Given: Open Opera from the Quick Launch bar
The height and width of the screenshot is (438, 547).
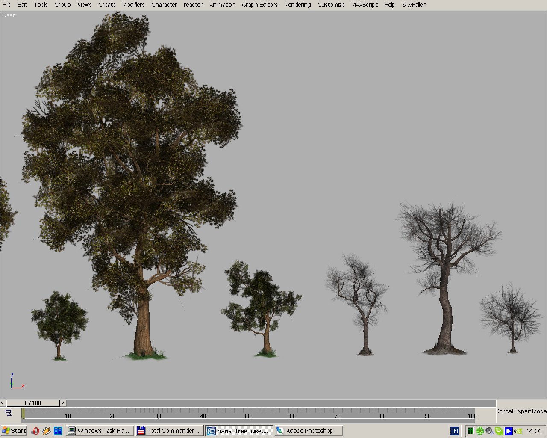Looking at the screenshot, I should 35,431.
